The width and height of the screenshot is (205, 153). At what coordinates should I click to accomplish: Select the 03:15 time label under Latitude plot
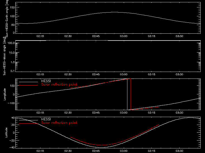151,151
